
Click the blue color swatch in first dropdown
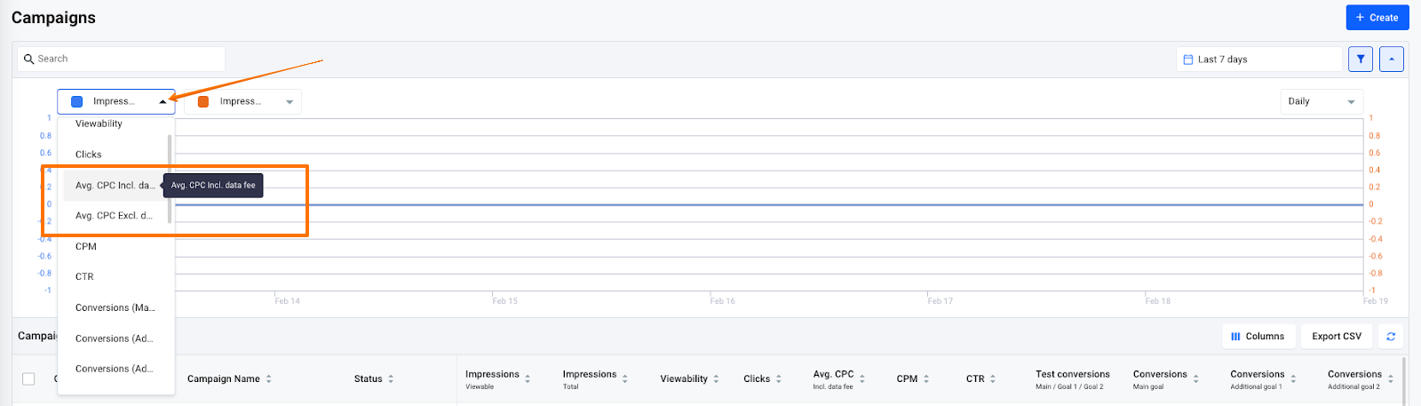[76, 102]
